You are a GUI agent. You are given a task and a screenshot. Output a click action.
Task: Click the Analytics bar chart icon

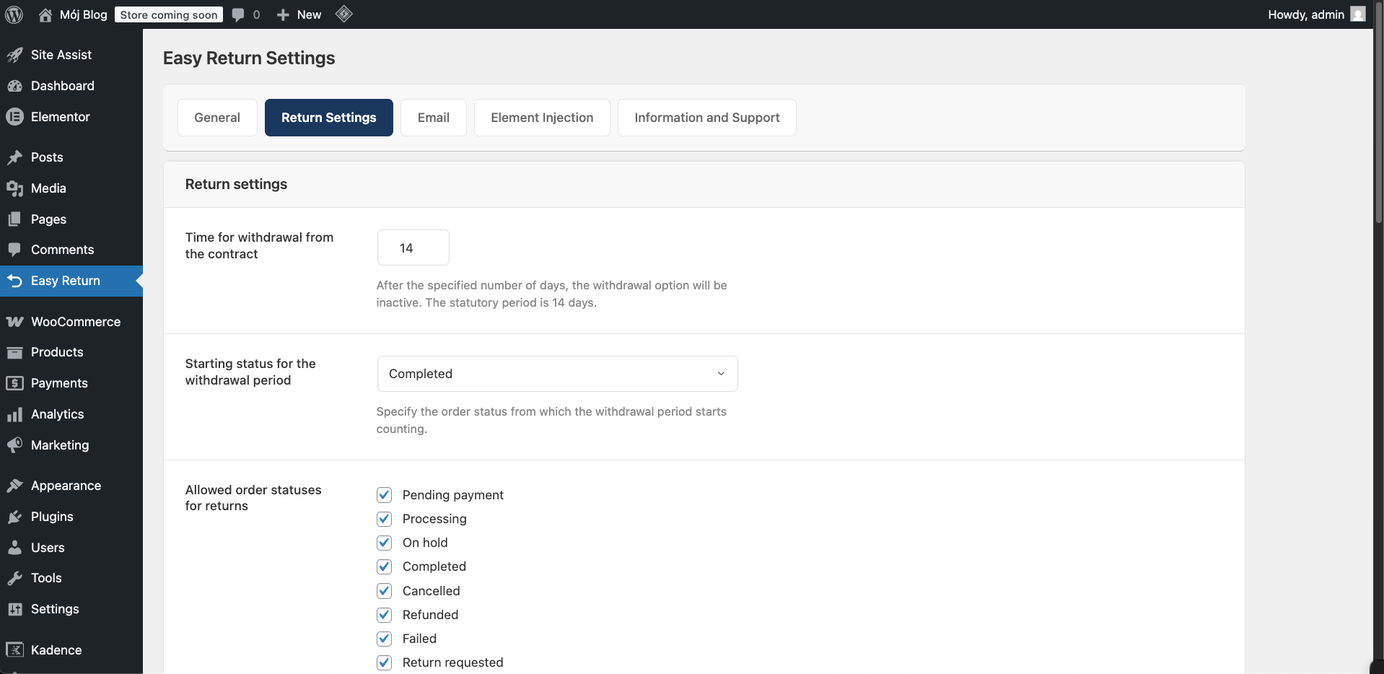pos(14,414)
